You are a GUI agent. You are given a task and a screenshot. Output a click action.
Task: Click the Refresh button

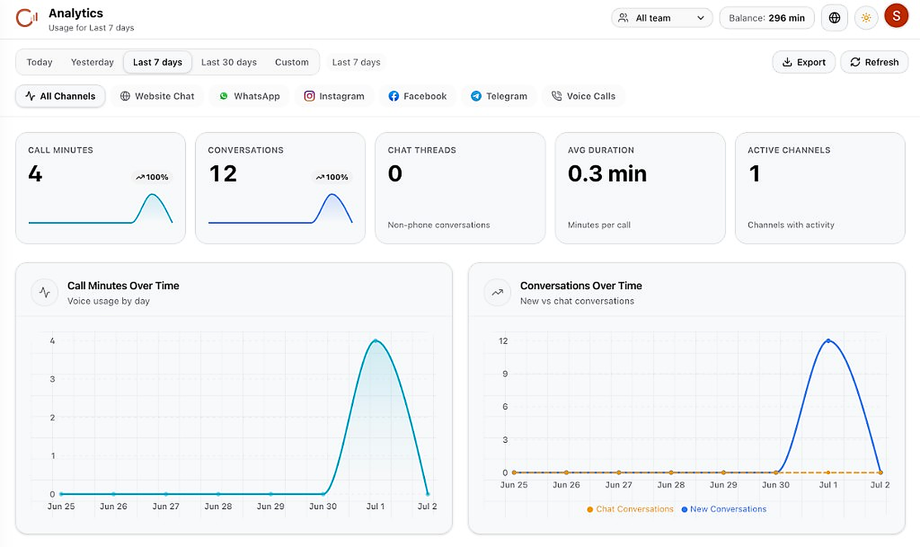(874, 62)
